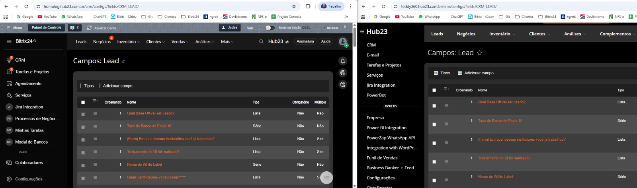
Task: Collapse sidebar using hamburger beside Bitrix24 logo
Action: [9, 41]
